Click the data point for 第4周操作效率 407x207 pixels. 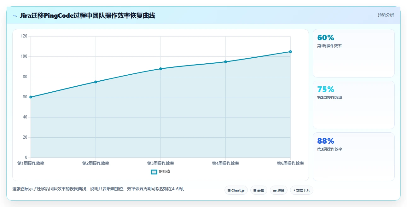[x=225, y=62]
